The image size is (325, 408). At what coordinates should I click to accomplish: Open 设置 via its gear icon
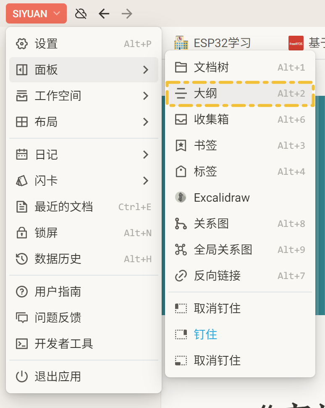click(x=21, y=44)
